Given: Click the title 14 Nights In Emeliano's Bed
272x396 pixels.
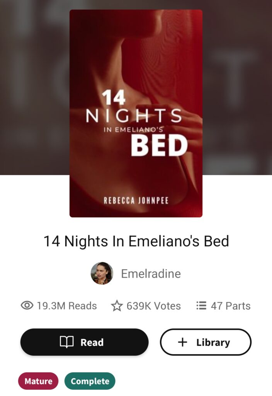Looking at the screenshot, I should pos(136,241).
